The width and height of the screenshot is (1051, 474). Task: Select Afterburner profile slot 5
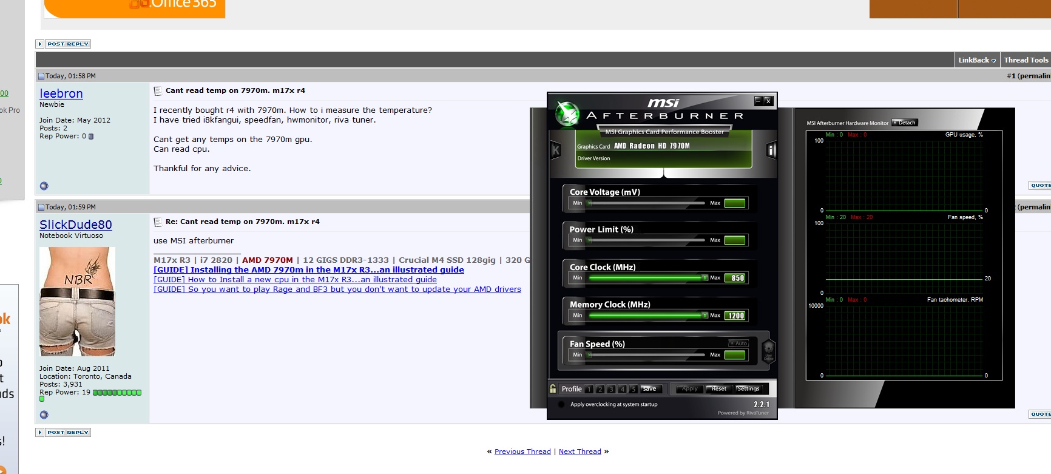pos(633,389)
